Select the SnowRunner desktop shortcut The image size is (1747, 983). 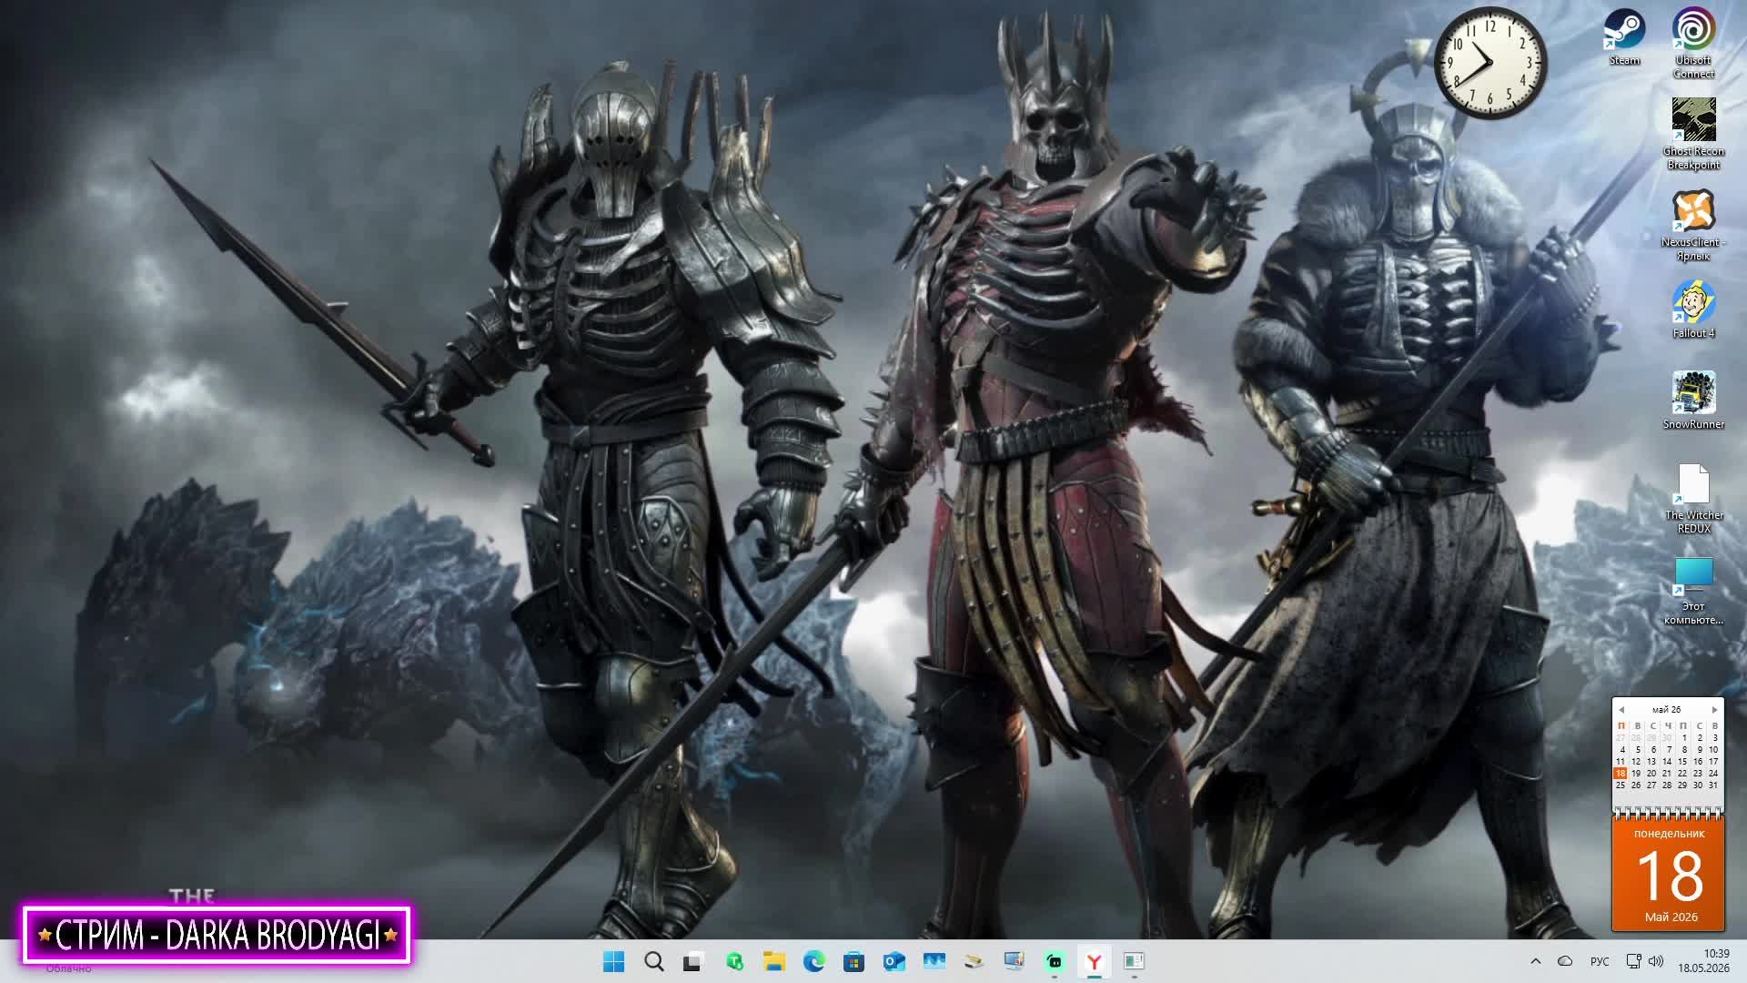1693,400
